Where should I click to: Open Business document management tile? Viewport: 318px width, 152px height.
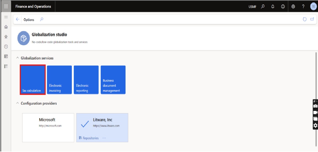(113, 80)
